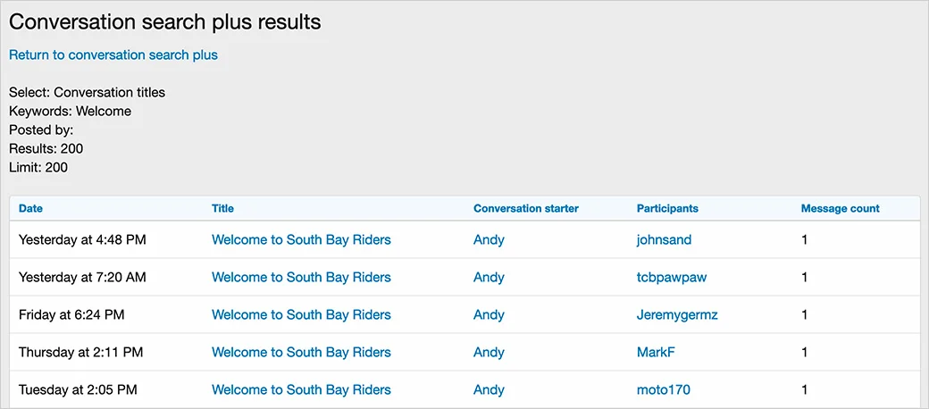The width and height of the screenshot is (929, 409).
Task: Open the Welcome conversation in moto170's row
Action: click(301, 389)
